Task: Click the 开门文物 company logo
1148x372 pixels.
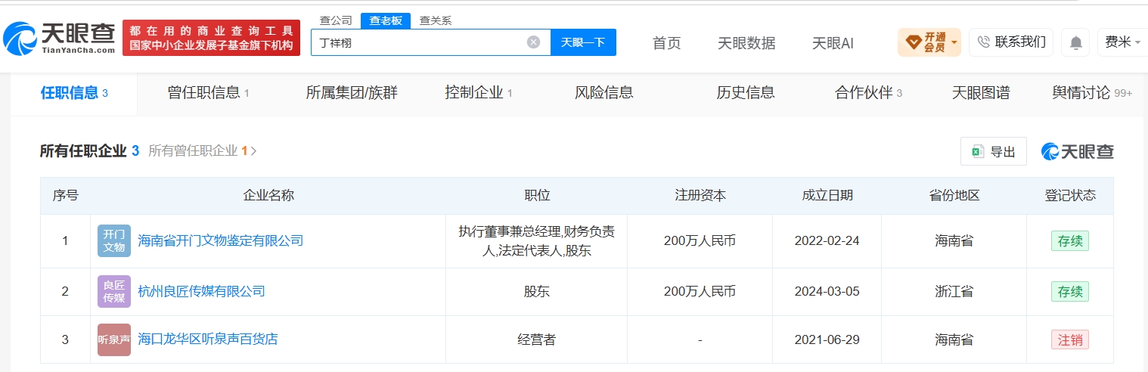Action: point(113,240)
